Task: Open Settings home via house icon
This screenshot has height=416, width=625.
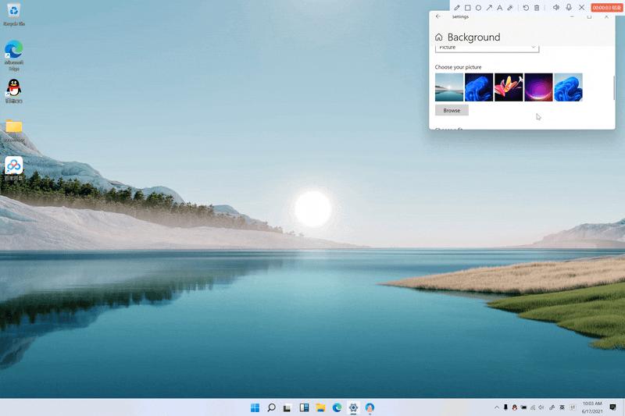Action: [439, 37]
